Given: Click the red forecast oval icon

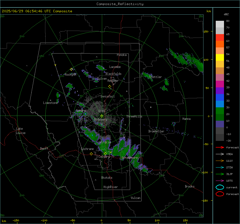Looking at the screenshot, I should click(220, 194).
